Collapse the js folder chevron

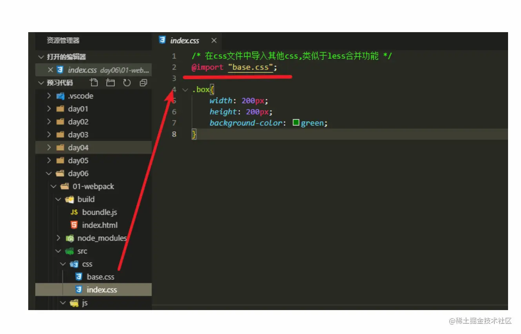[63, 303]
